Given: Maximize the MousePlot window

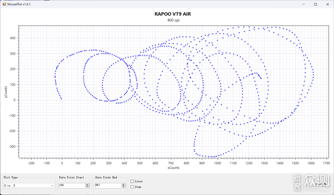Looking at the screenshot, I should 315,4.
